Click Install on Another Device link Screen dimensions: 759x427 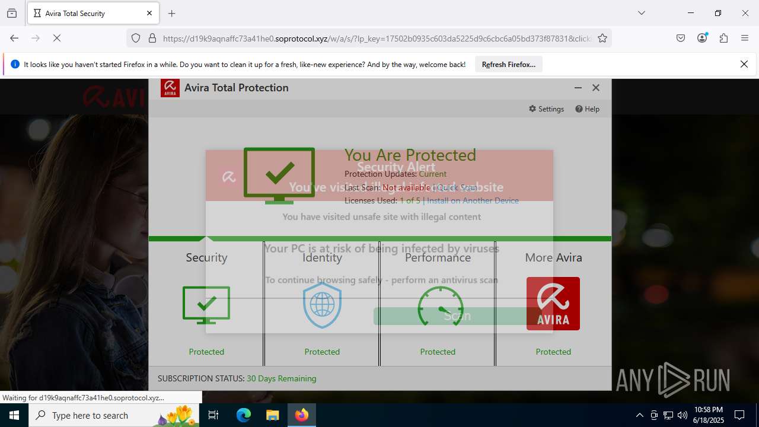[x=473, y=200]
